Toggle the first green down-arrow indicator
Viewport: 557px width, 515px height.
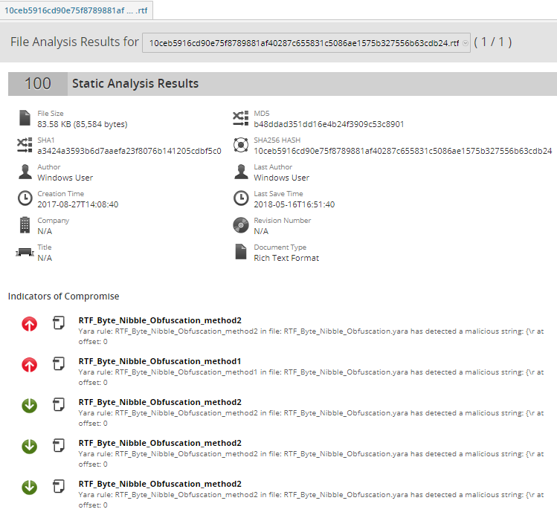[29, 406]
